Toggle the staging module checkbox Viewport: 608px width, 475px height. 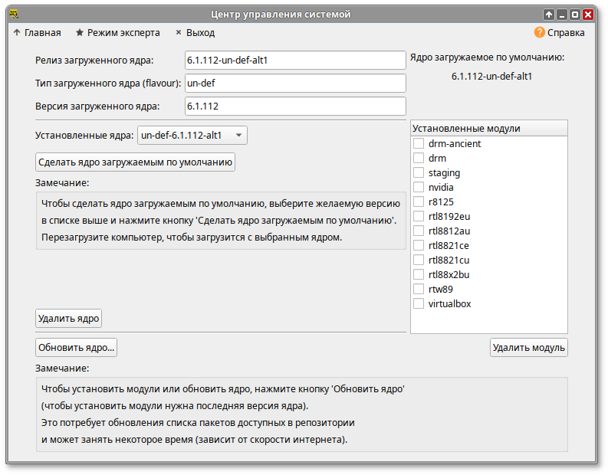[x=419, y=173]
